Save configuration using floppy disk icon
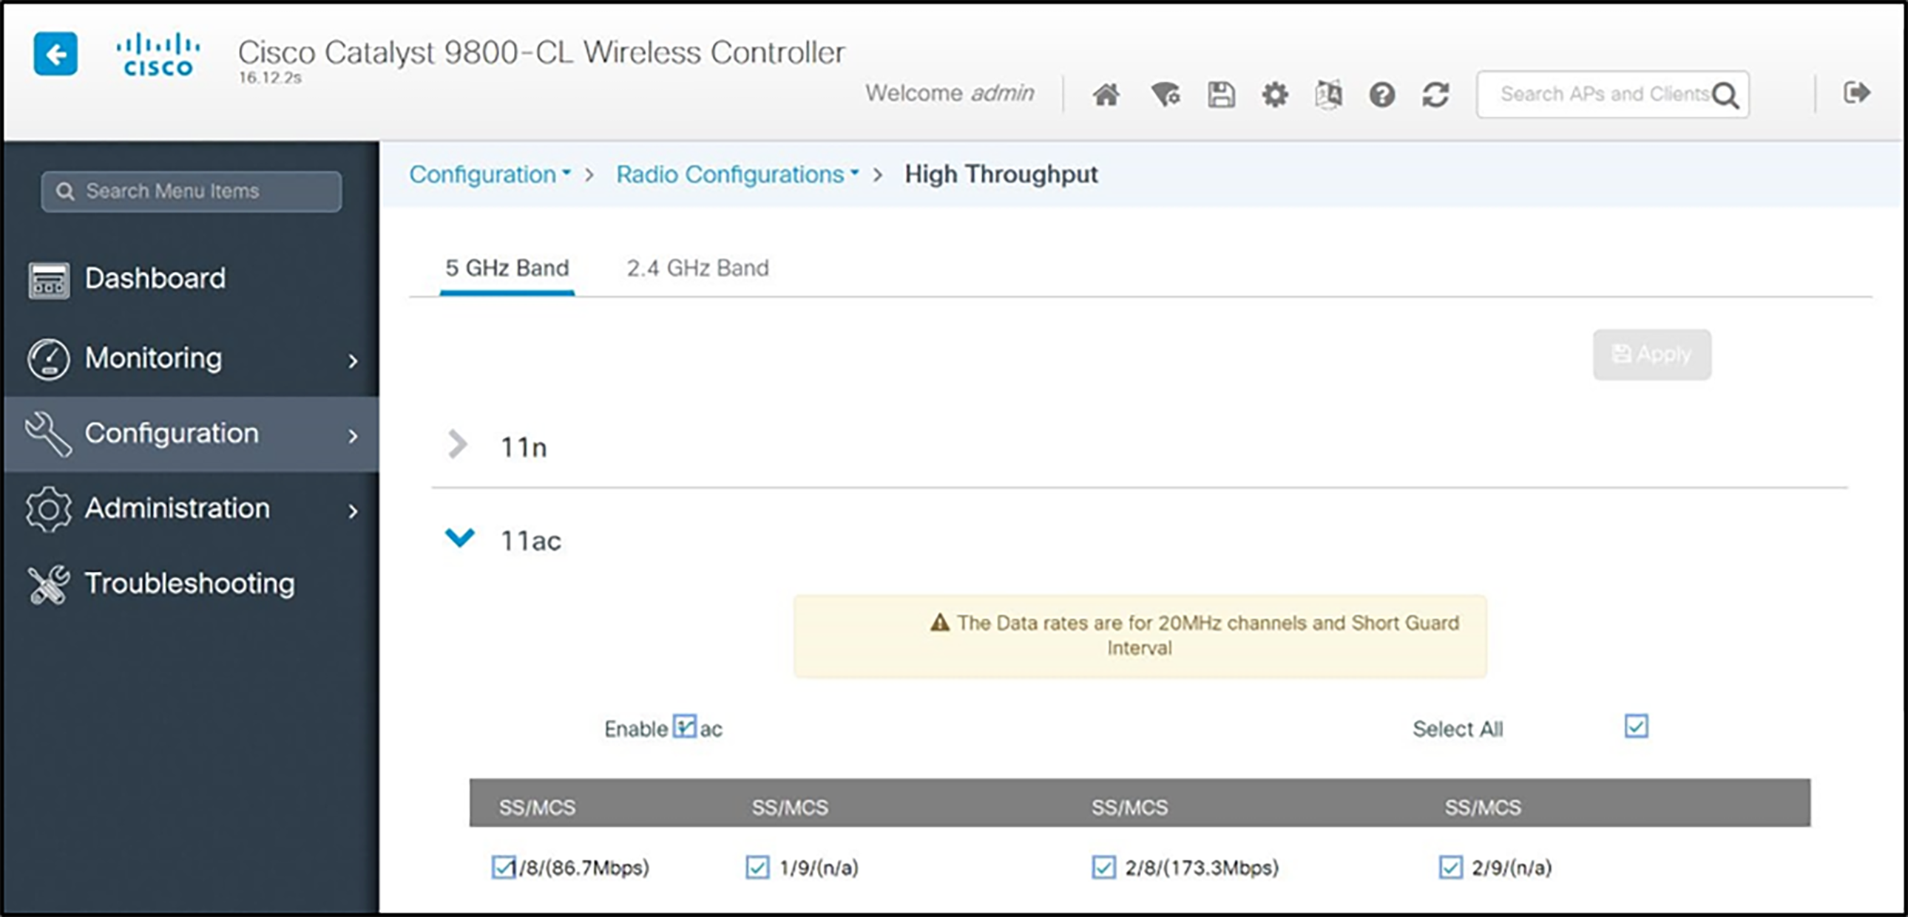Viewport: 1908px width, 917px height. [x=1221, y=95]
